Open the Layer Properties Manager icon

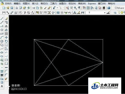115,13
